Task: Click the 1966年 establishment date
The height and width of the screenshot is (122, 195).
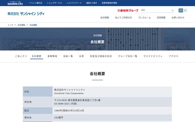Action: pos(69,110)
